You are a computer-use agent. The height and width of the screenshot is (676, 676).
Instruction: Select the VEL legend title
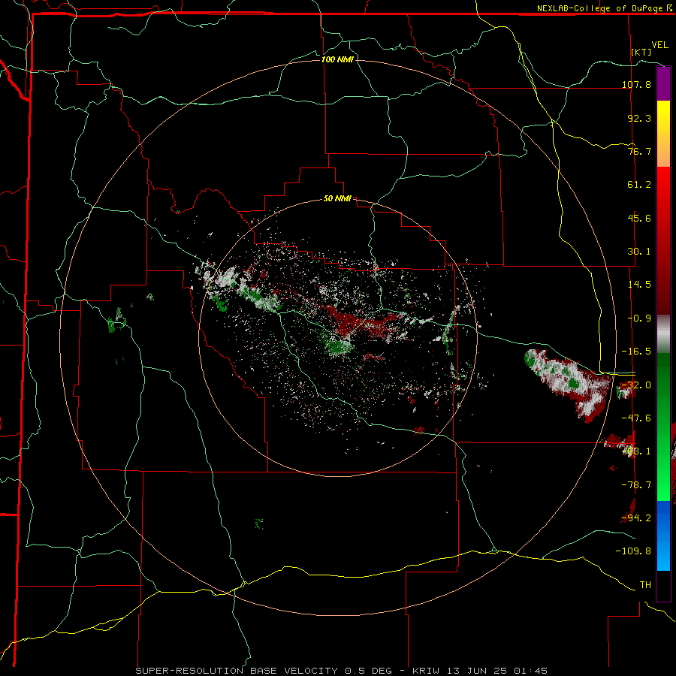[659, 44]
